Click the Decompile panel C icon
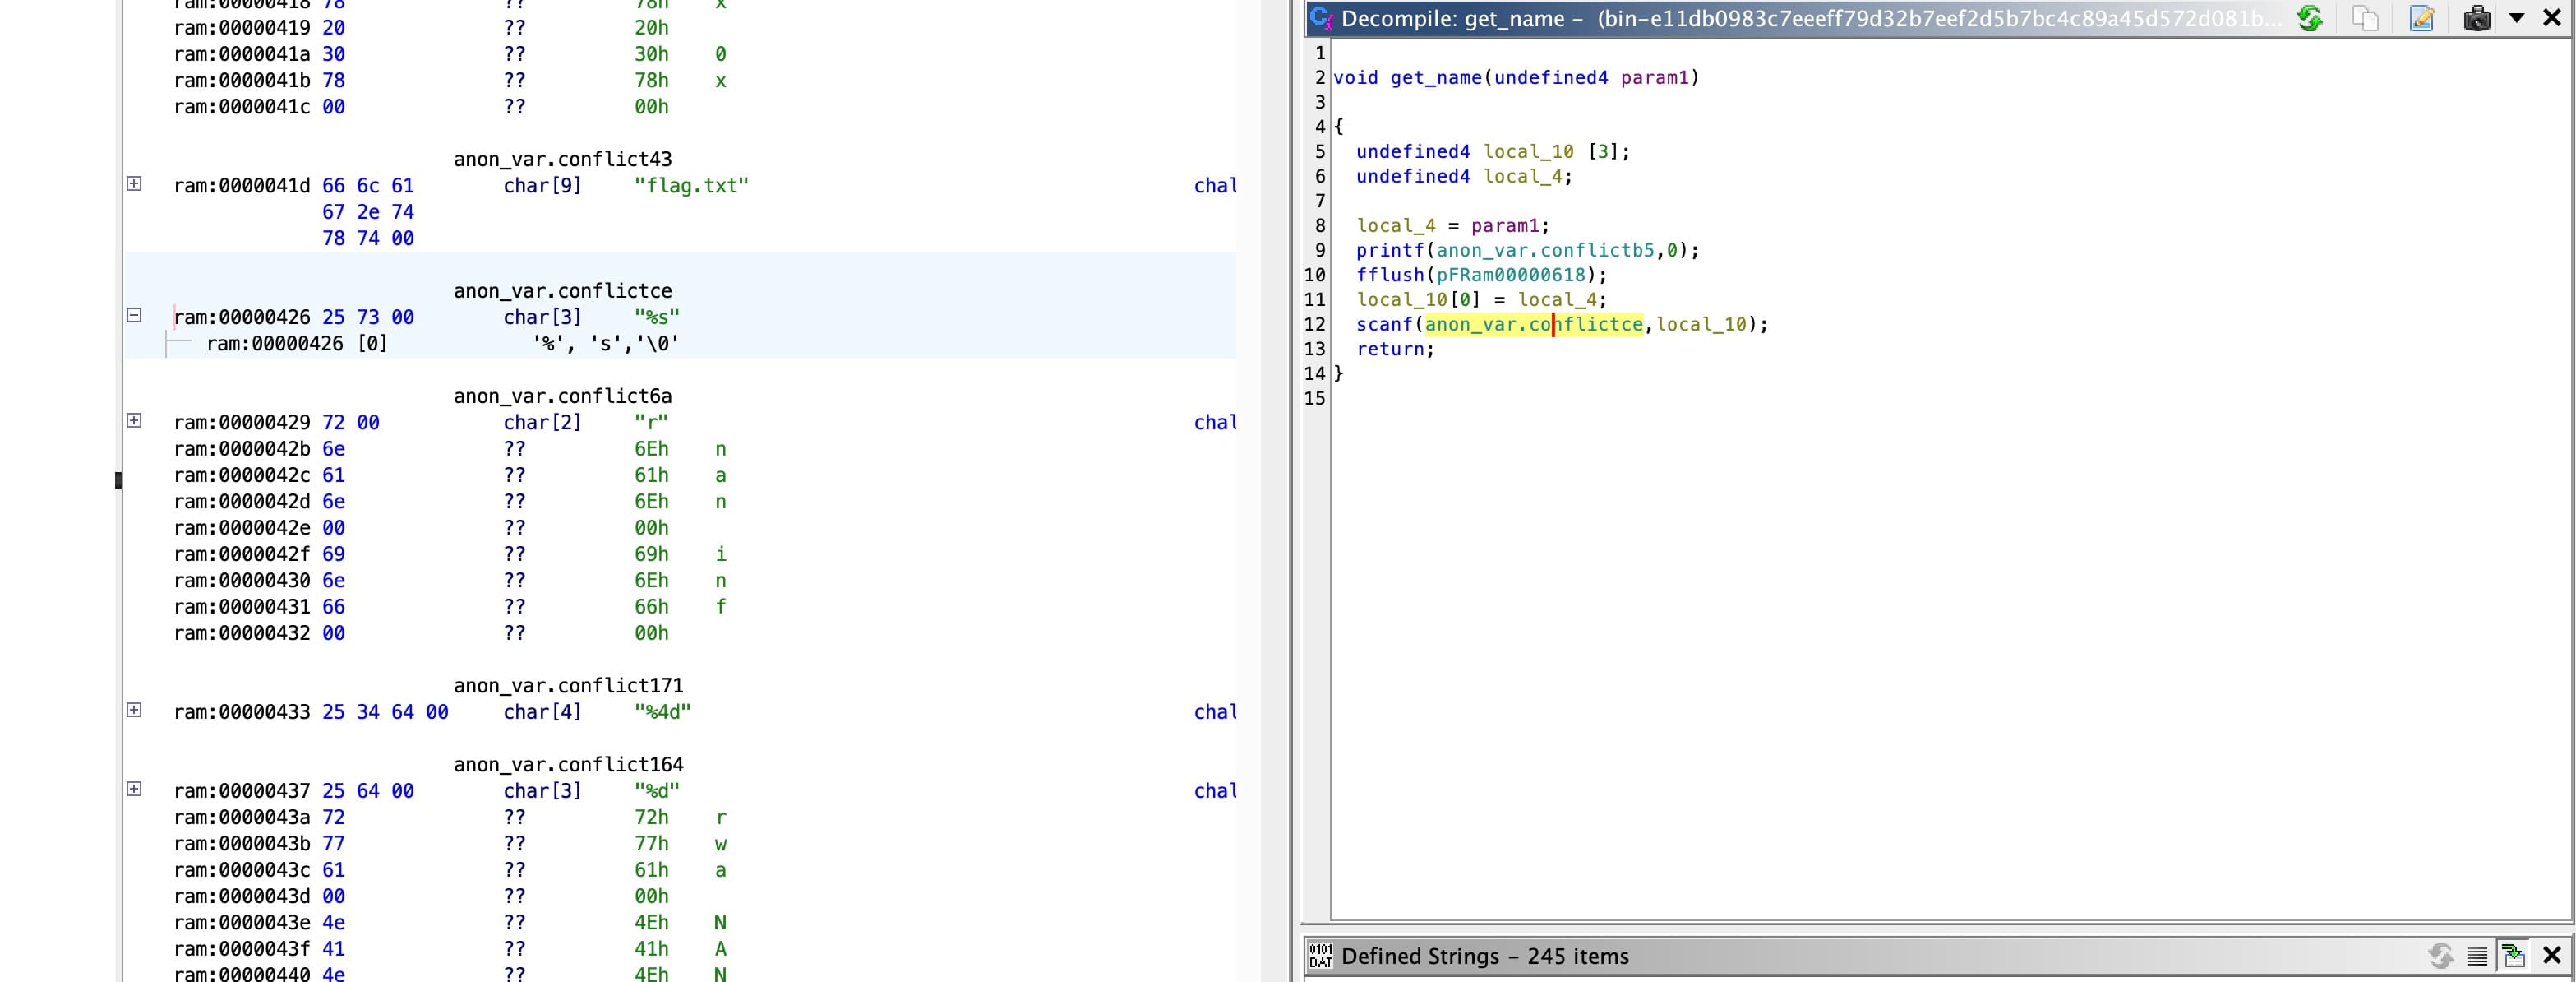This screenshot has height=982, width=2576. [1321, 18]
